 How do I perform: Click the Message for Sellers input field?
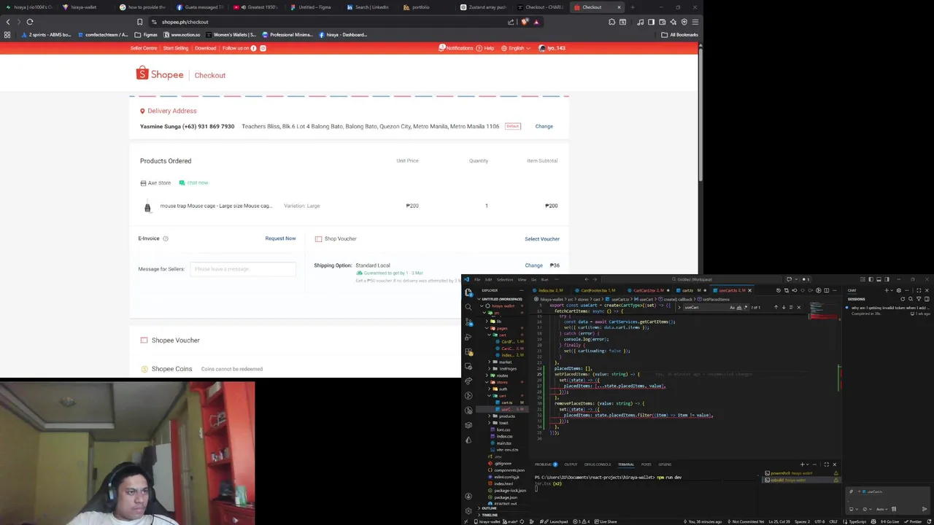point(243,269)
